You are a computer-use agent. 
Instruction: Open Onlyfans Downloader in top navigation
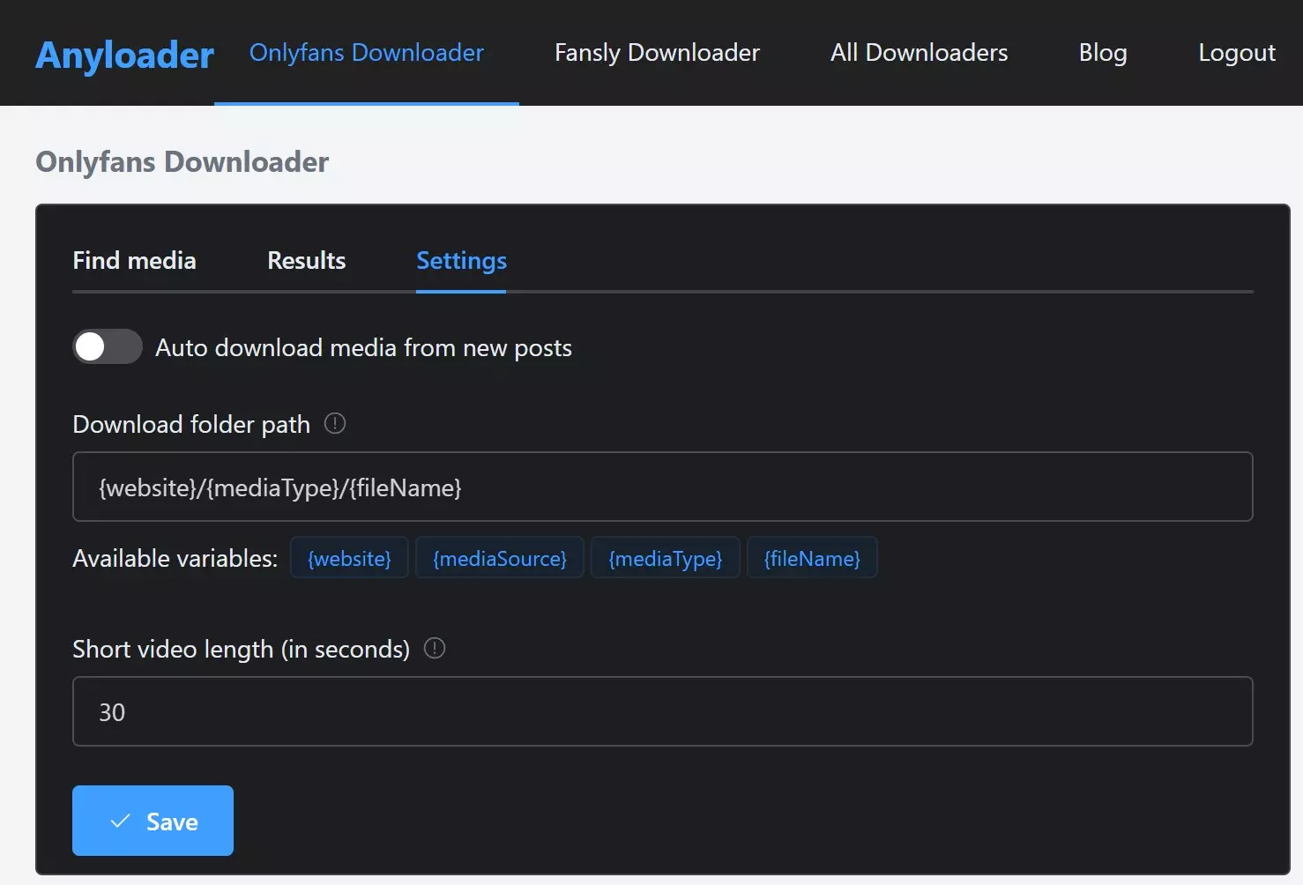[367, 53]
